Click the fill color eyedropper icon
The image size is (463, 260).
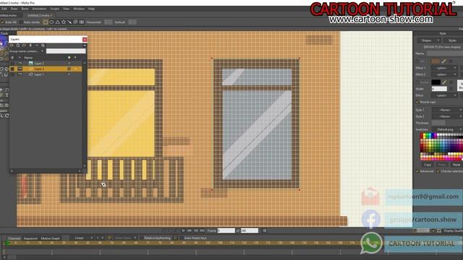point(443,61)
